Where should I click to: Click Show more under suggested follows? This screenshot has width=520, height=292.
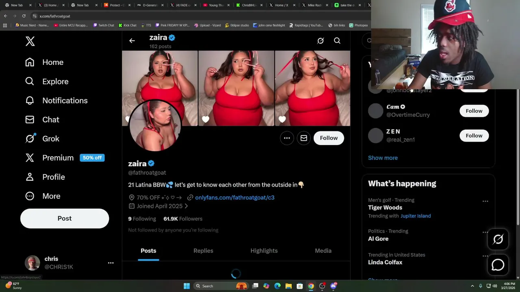(383, 158)
